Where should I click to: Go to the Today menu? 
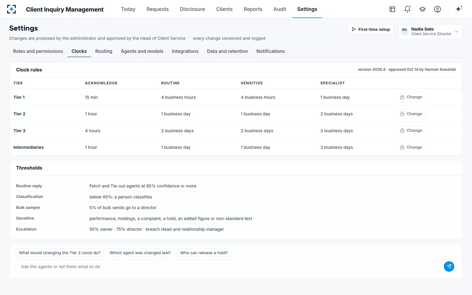(x=128, y=9)
